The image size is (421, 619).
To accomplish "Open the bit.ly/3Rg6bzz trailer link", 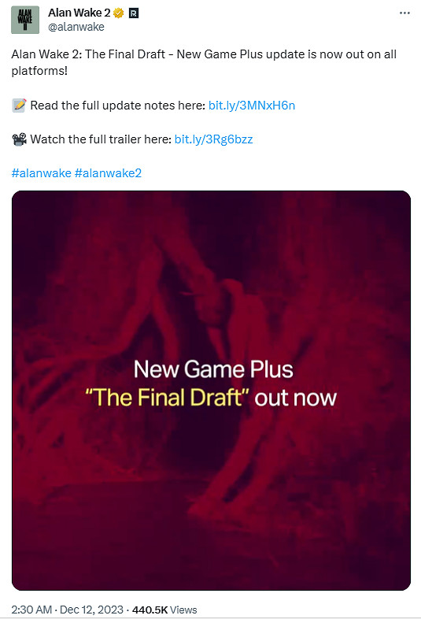I will click(213, 139).
